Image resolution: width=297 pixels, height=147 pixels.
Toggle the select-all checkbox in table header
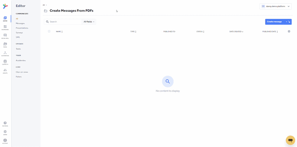click(49, 31)
